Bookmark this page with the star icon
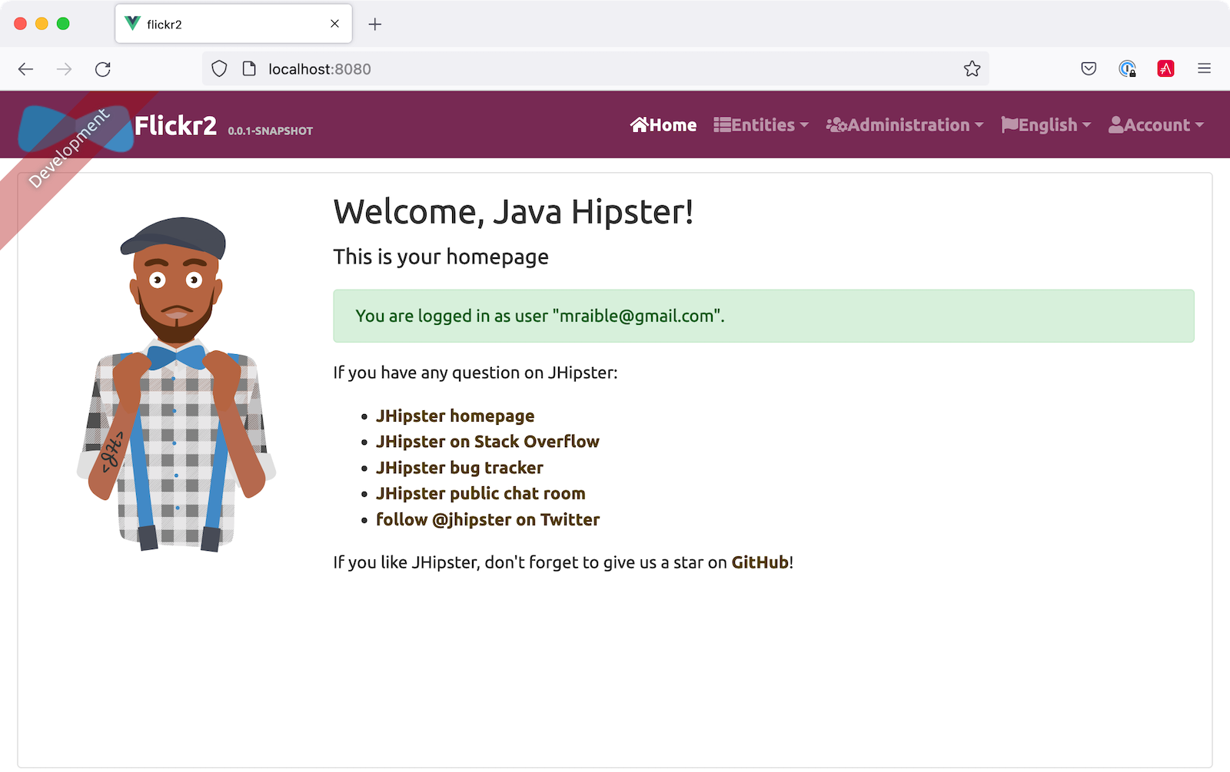The height and width of the screenshot is (772, 1230). pos(972,69)
